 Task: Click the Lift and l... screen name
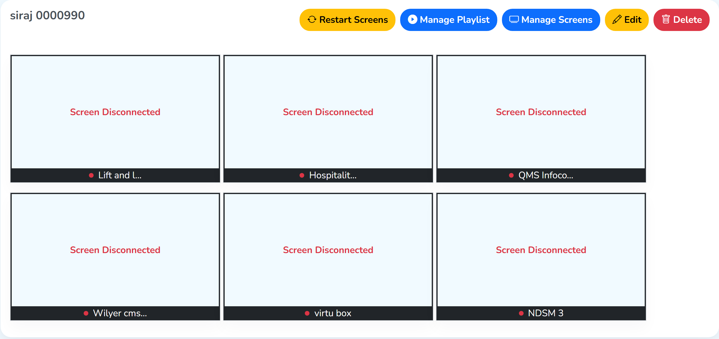pos(120,175)
